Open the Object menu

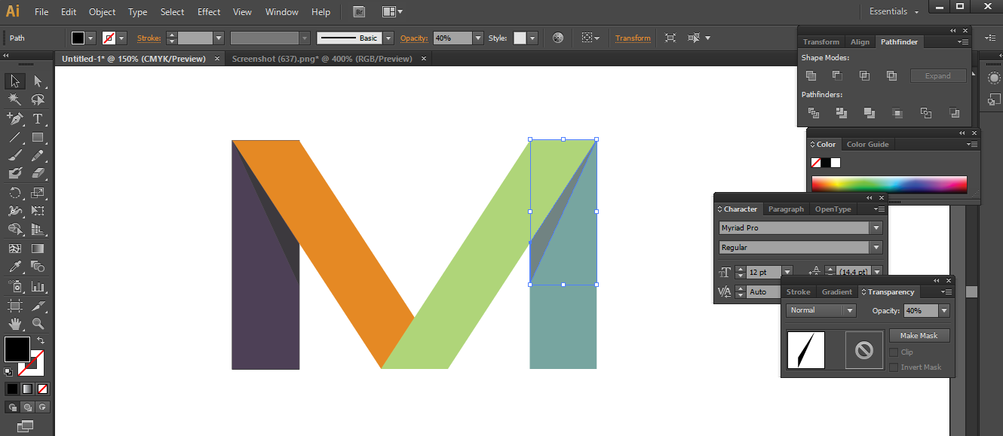click(102, 11)
